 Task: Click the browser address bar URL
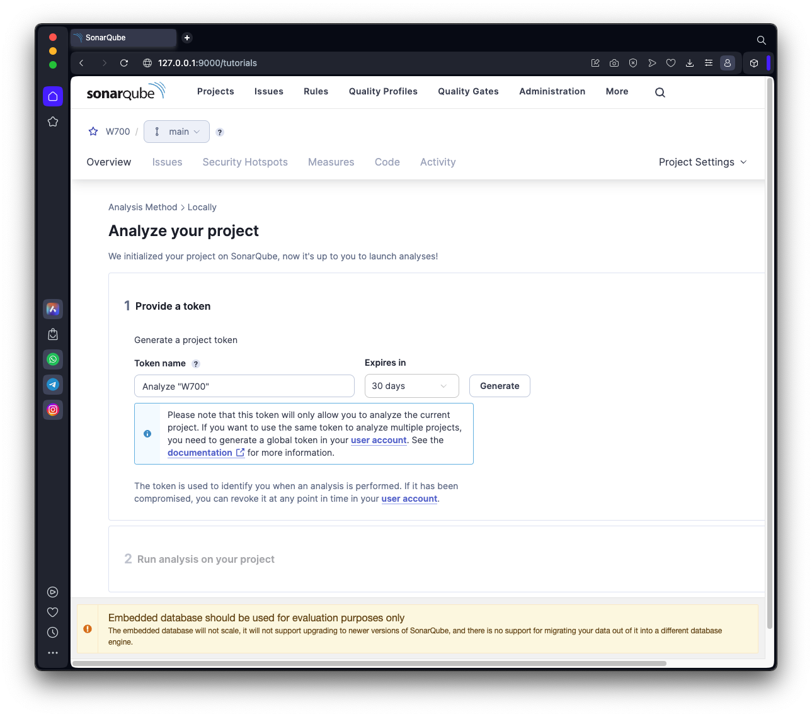pos(207,63)
